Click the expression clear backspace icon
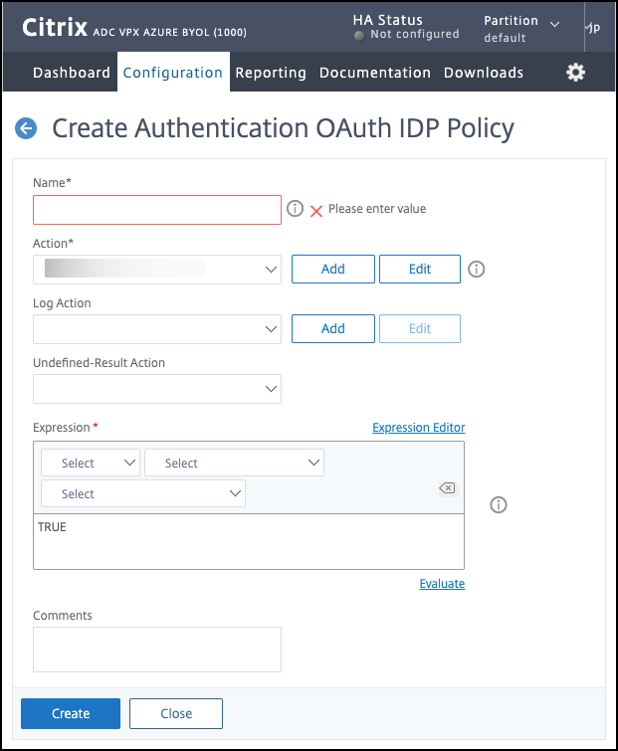 [447, 487]
